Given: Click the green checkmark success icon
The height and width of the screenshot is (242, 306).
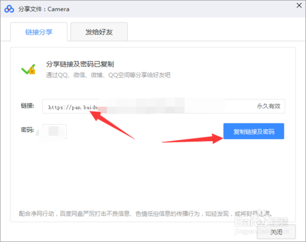Looking at the screenshot, I should coord(28,69).
